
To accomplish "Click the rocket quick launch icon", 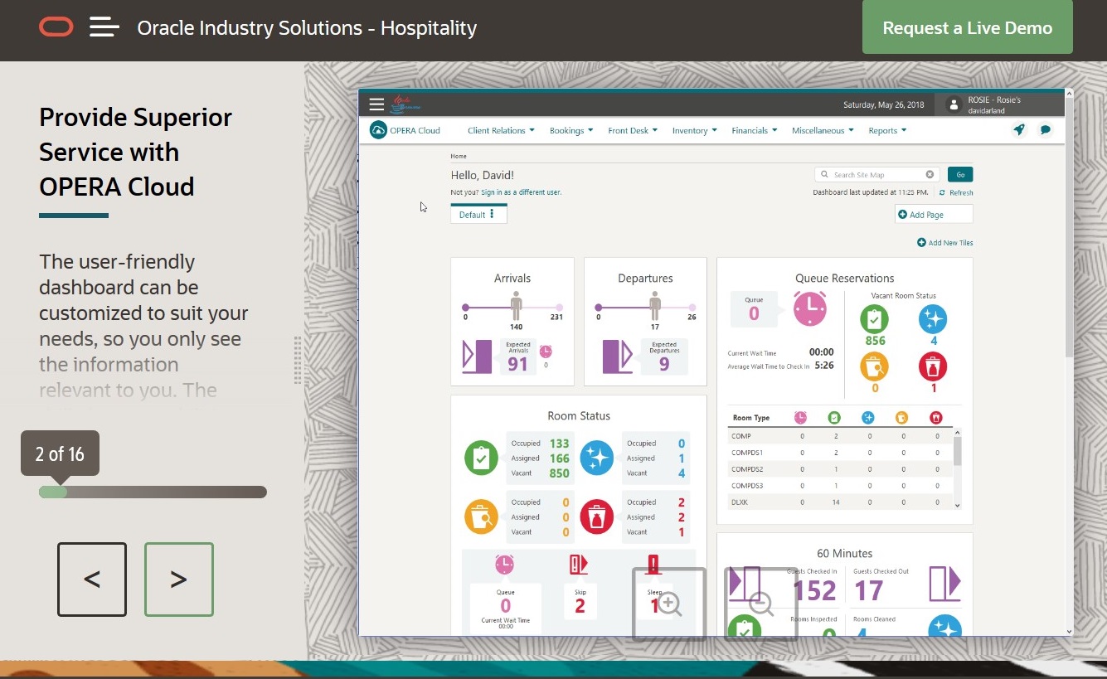I will click(1019, 129).
